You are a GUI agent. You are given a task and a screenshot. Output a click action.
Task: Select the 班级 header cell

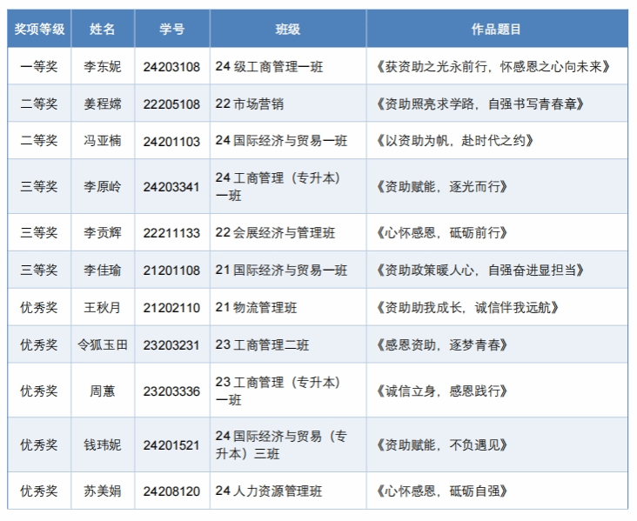pos(287,29)
